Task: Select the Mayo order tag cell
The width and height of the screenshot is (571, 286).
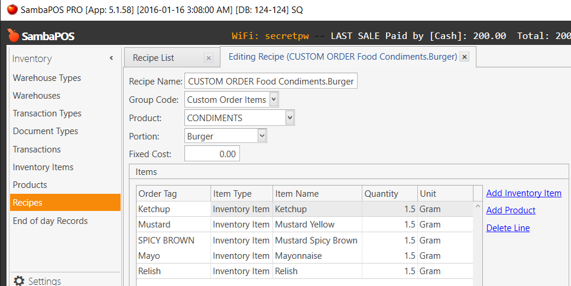Action: click(174, 256)
